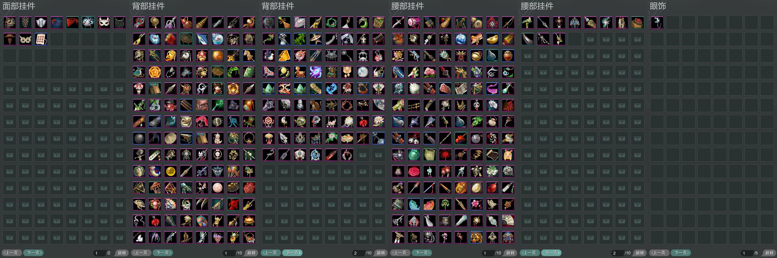The width and height of the screenshot is (777, 258).
Task: Select the only item in 眼饰 panel
Action: tap(657, 23)
